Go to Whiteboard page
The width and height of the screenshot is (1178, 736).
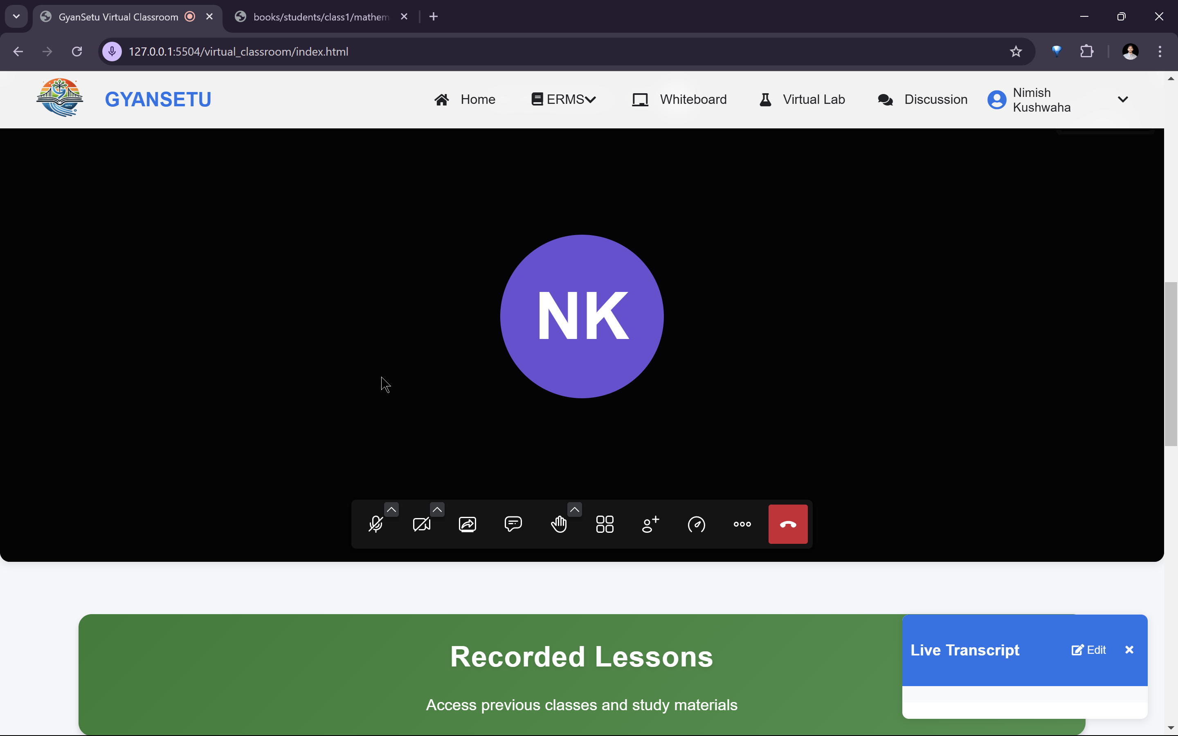click(679, 99)
